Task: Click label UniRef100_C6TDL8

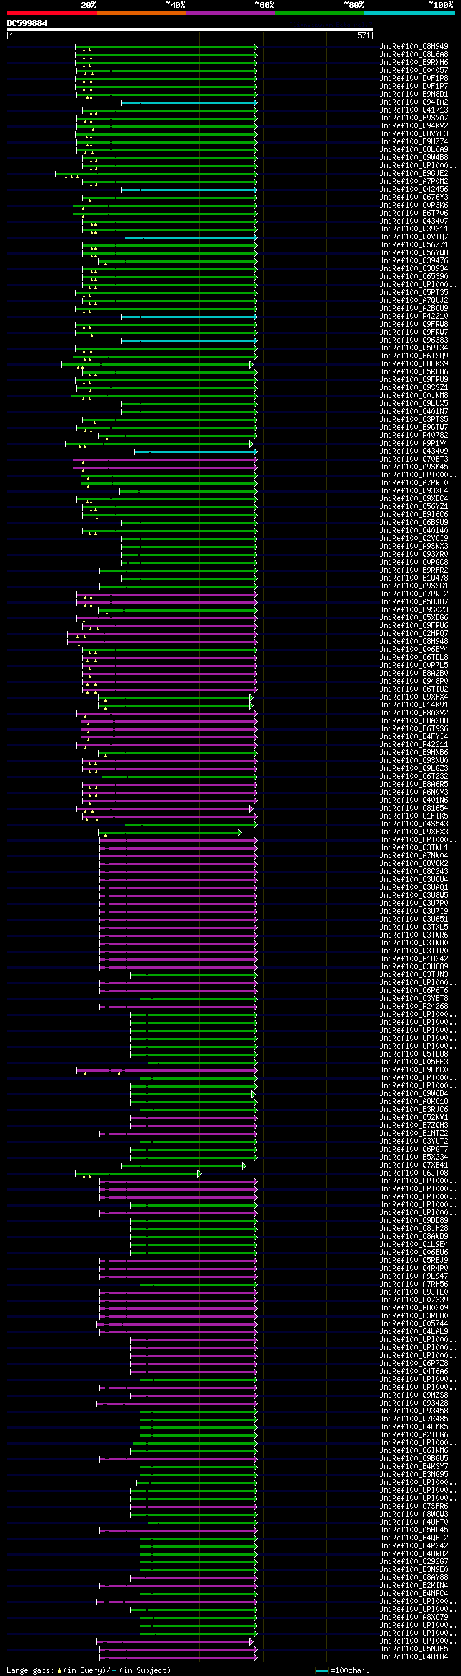Action: [x=413, y=658]
